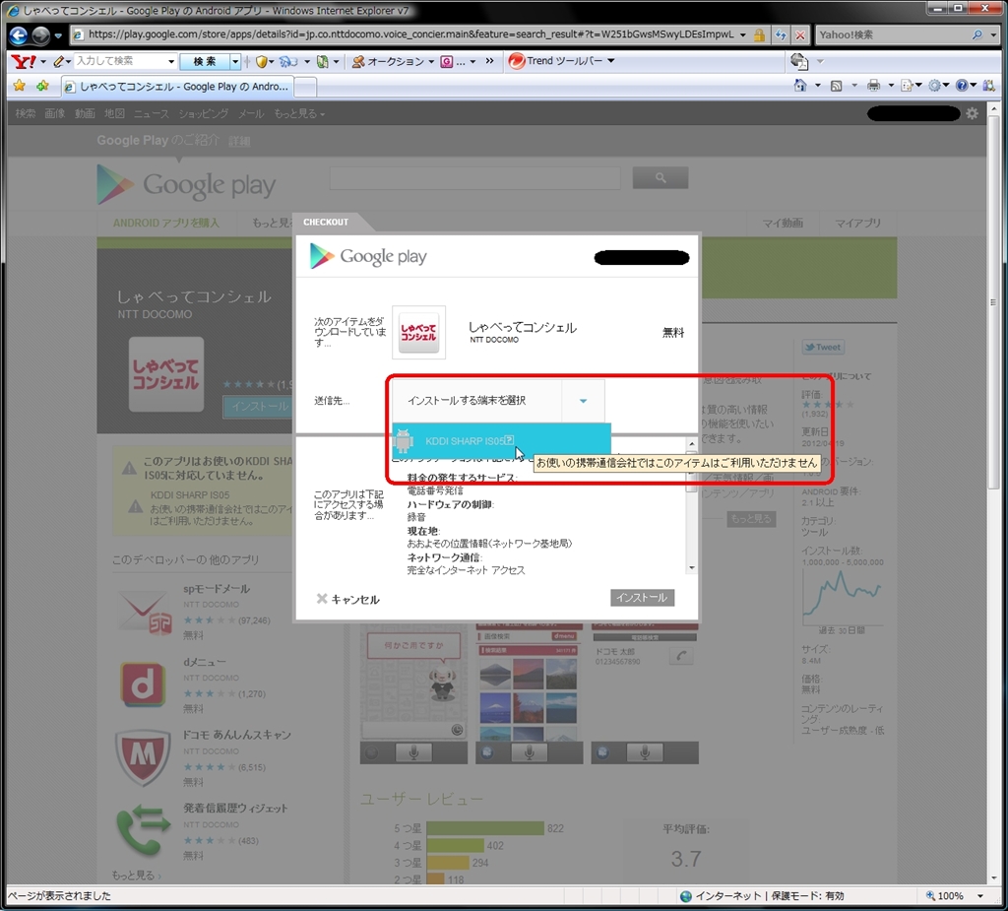The width and height of the screenshot is (1008, 911).
Task: Click the Google Play magnifier search button
Action: coord(661,177)
